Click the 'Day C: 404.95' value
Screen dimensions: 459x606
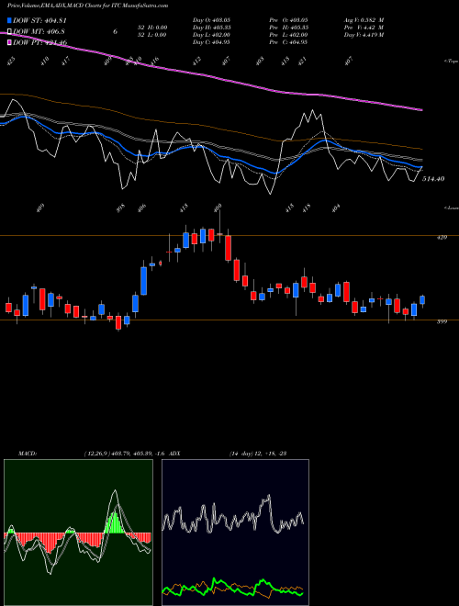[211, 42]
